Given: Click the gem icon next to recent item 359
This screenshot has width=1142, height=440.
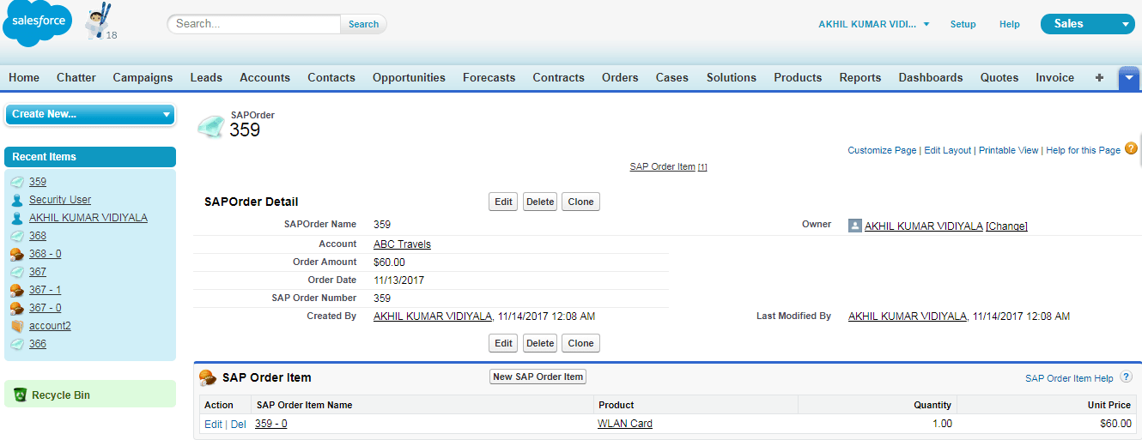Looking at the screenshot, I should (x=17, y=182).
